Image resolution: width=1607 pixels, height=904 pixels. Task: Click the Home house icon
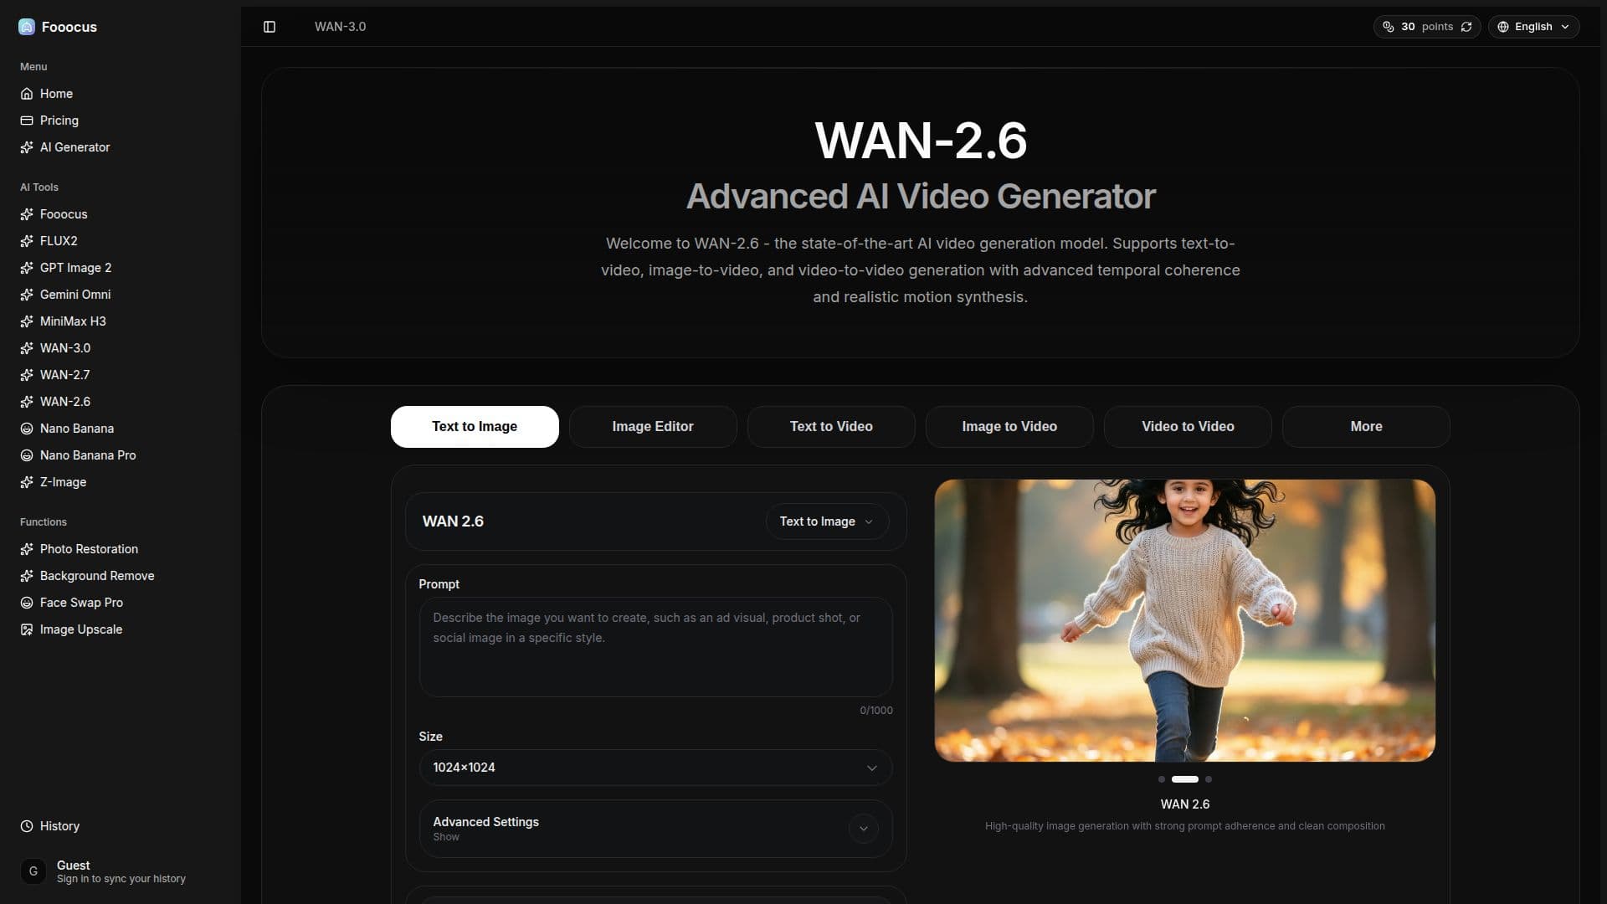coord(27,94)
